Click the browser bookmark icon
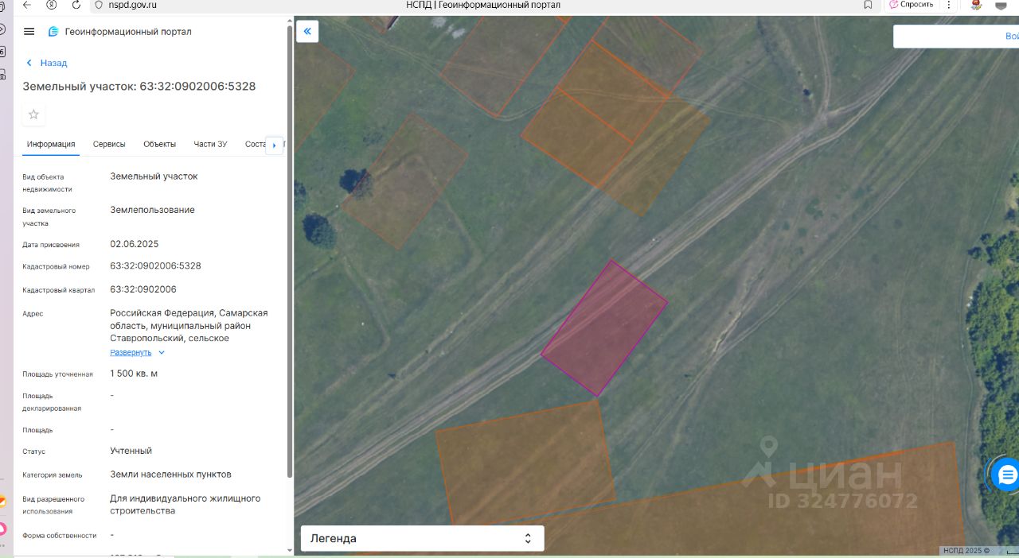Viewport: 1019px width, 558px height. pyautogui.click(x=868, y=5)
